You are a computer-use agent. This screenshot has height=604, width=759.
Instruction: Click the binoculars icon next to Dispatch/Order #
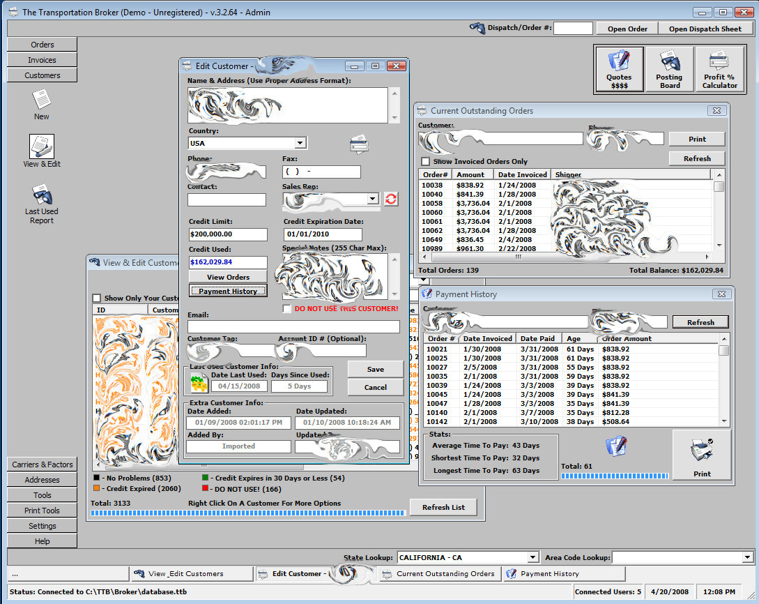coord(477,28)
